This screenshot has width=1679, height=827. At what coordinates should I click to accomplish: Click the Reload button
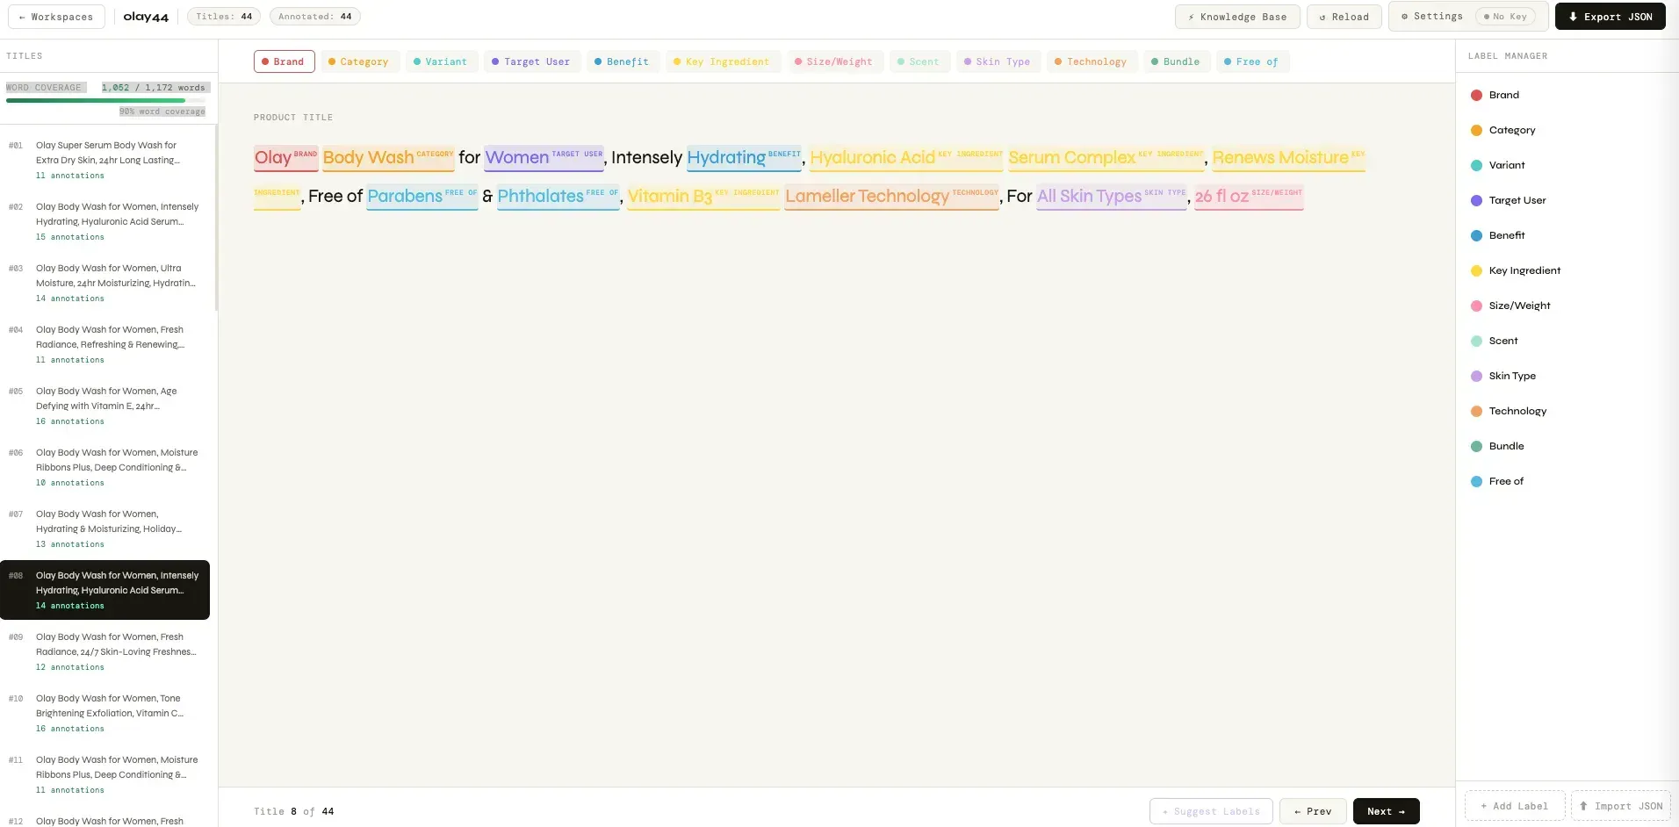coord(1344,17)
